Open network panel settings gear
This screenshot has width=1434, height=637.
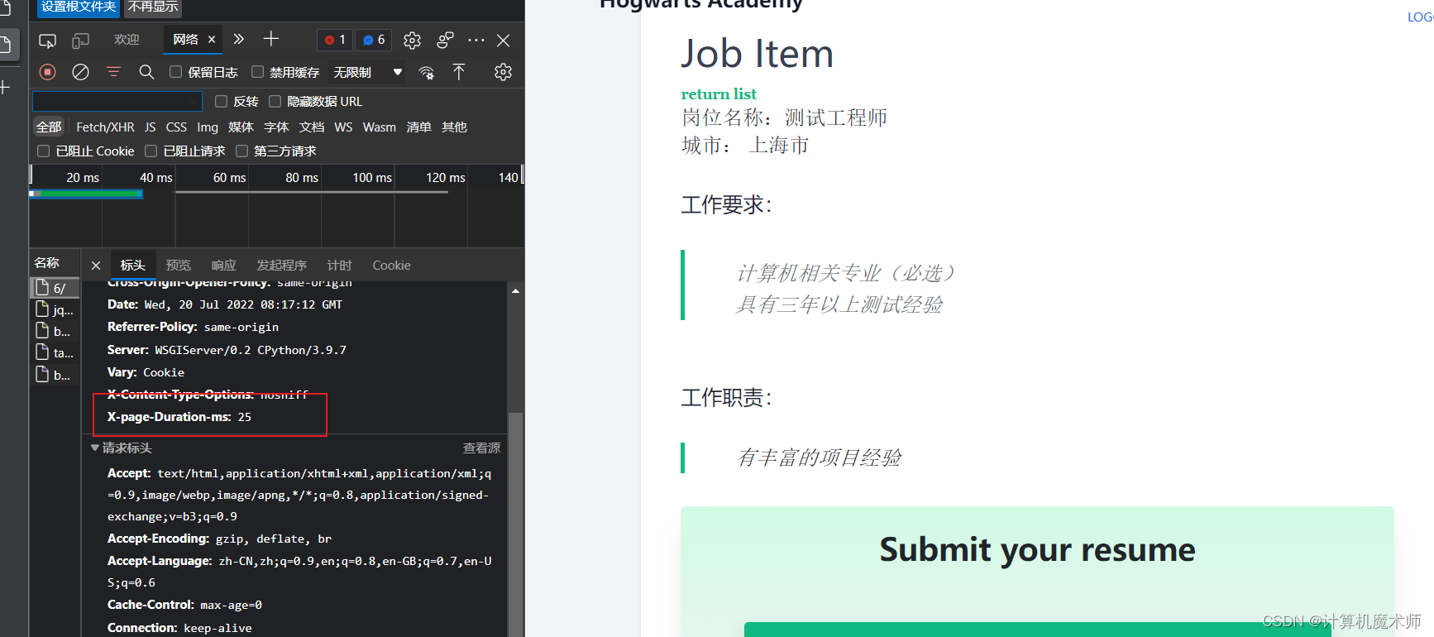coord(503,72)
